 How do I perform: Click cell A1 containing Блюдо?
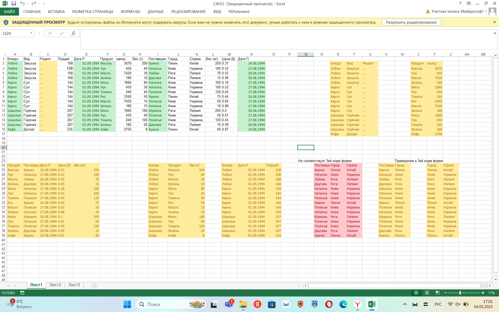click(x=15, y=59)
